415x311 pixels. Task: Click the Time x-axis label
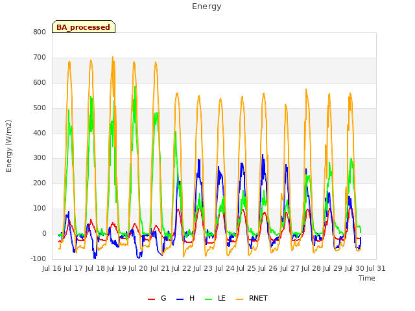pyautogui.click(x=366, y=278)
